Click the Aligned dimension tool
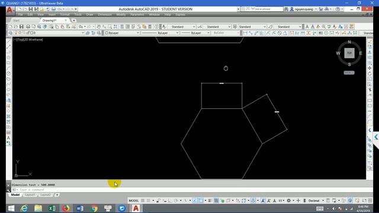Screen dimensions: 379x213 [250, 33]
